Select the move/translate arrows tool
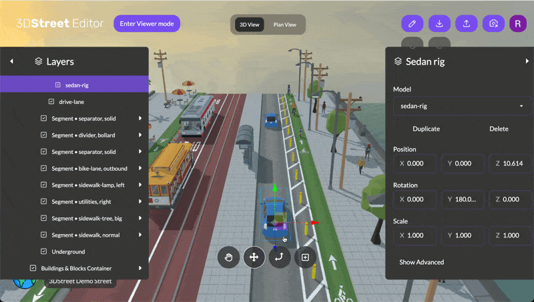The height and width of the screenshot is (302, 534). click(254, 257)
